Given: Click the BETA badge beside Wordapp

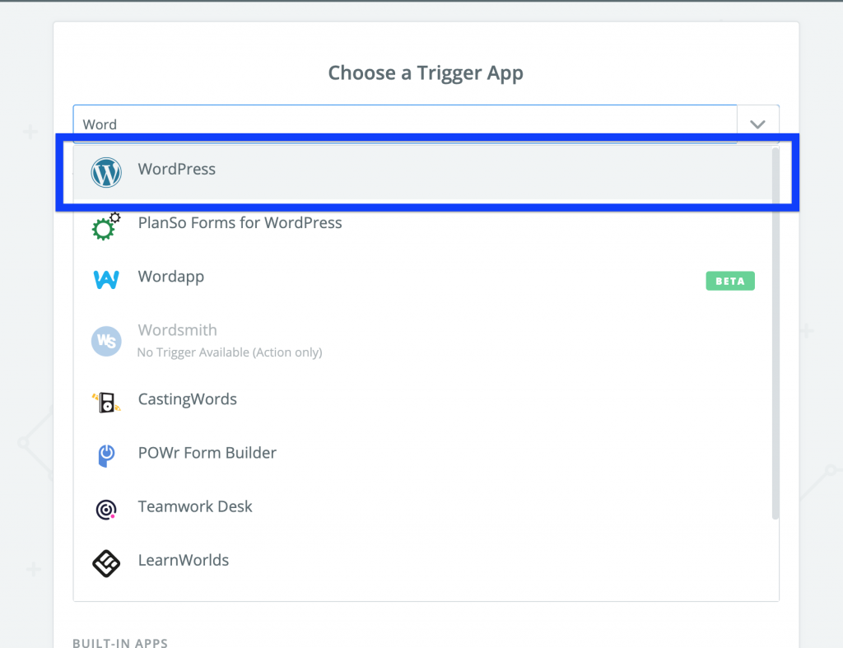Looking at the screenshot, I should tap(729, 281).
